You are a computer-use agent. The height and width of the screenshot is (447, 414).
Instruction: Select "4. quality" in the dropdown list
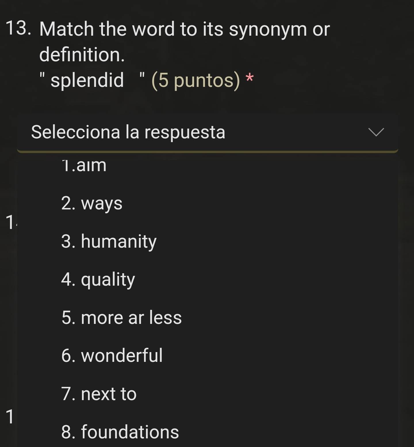(98, 279)
